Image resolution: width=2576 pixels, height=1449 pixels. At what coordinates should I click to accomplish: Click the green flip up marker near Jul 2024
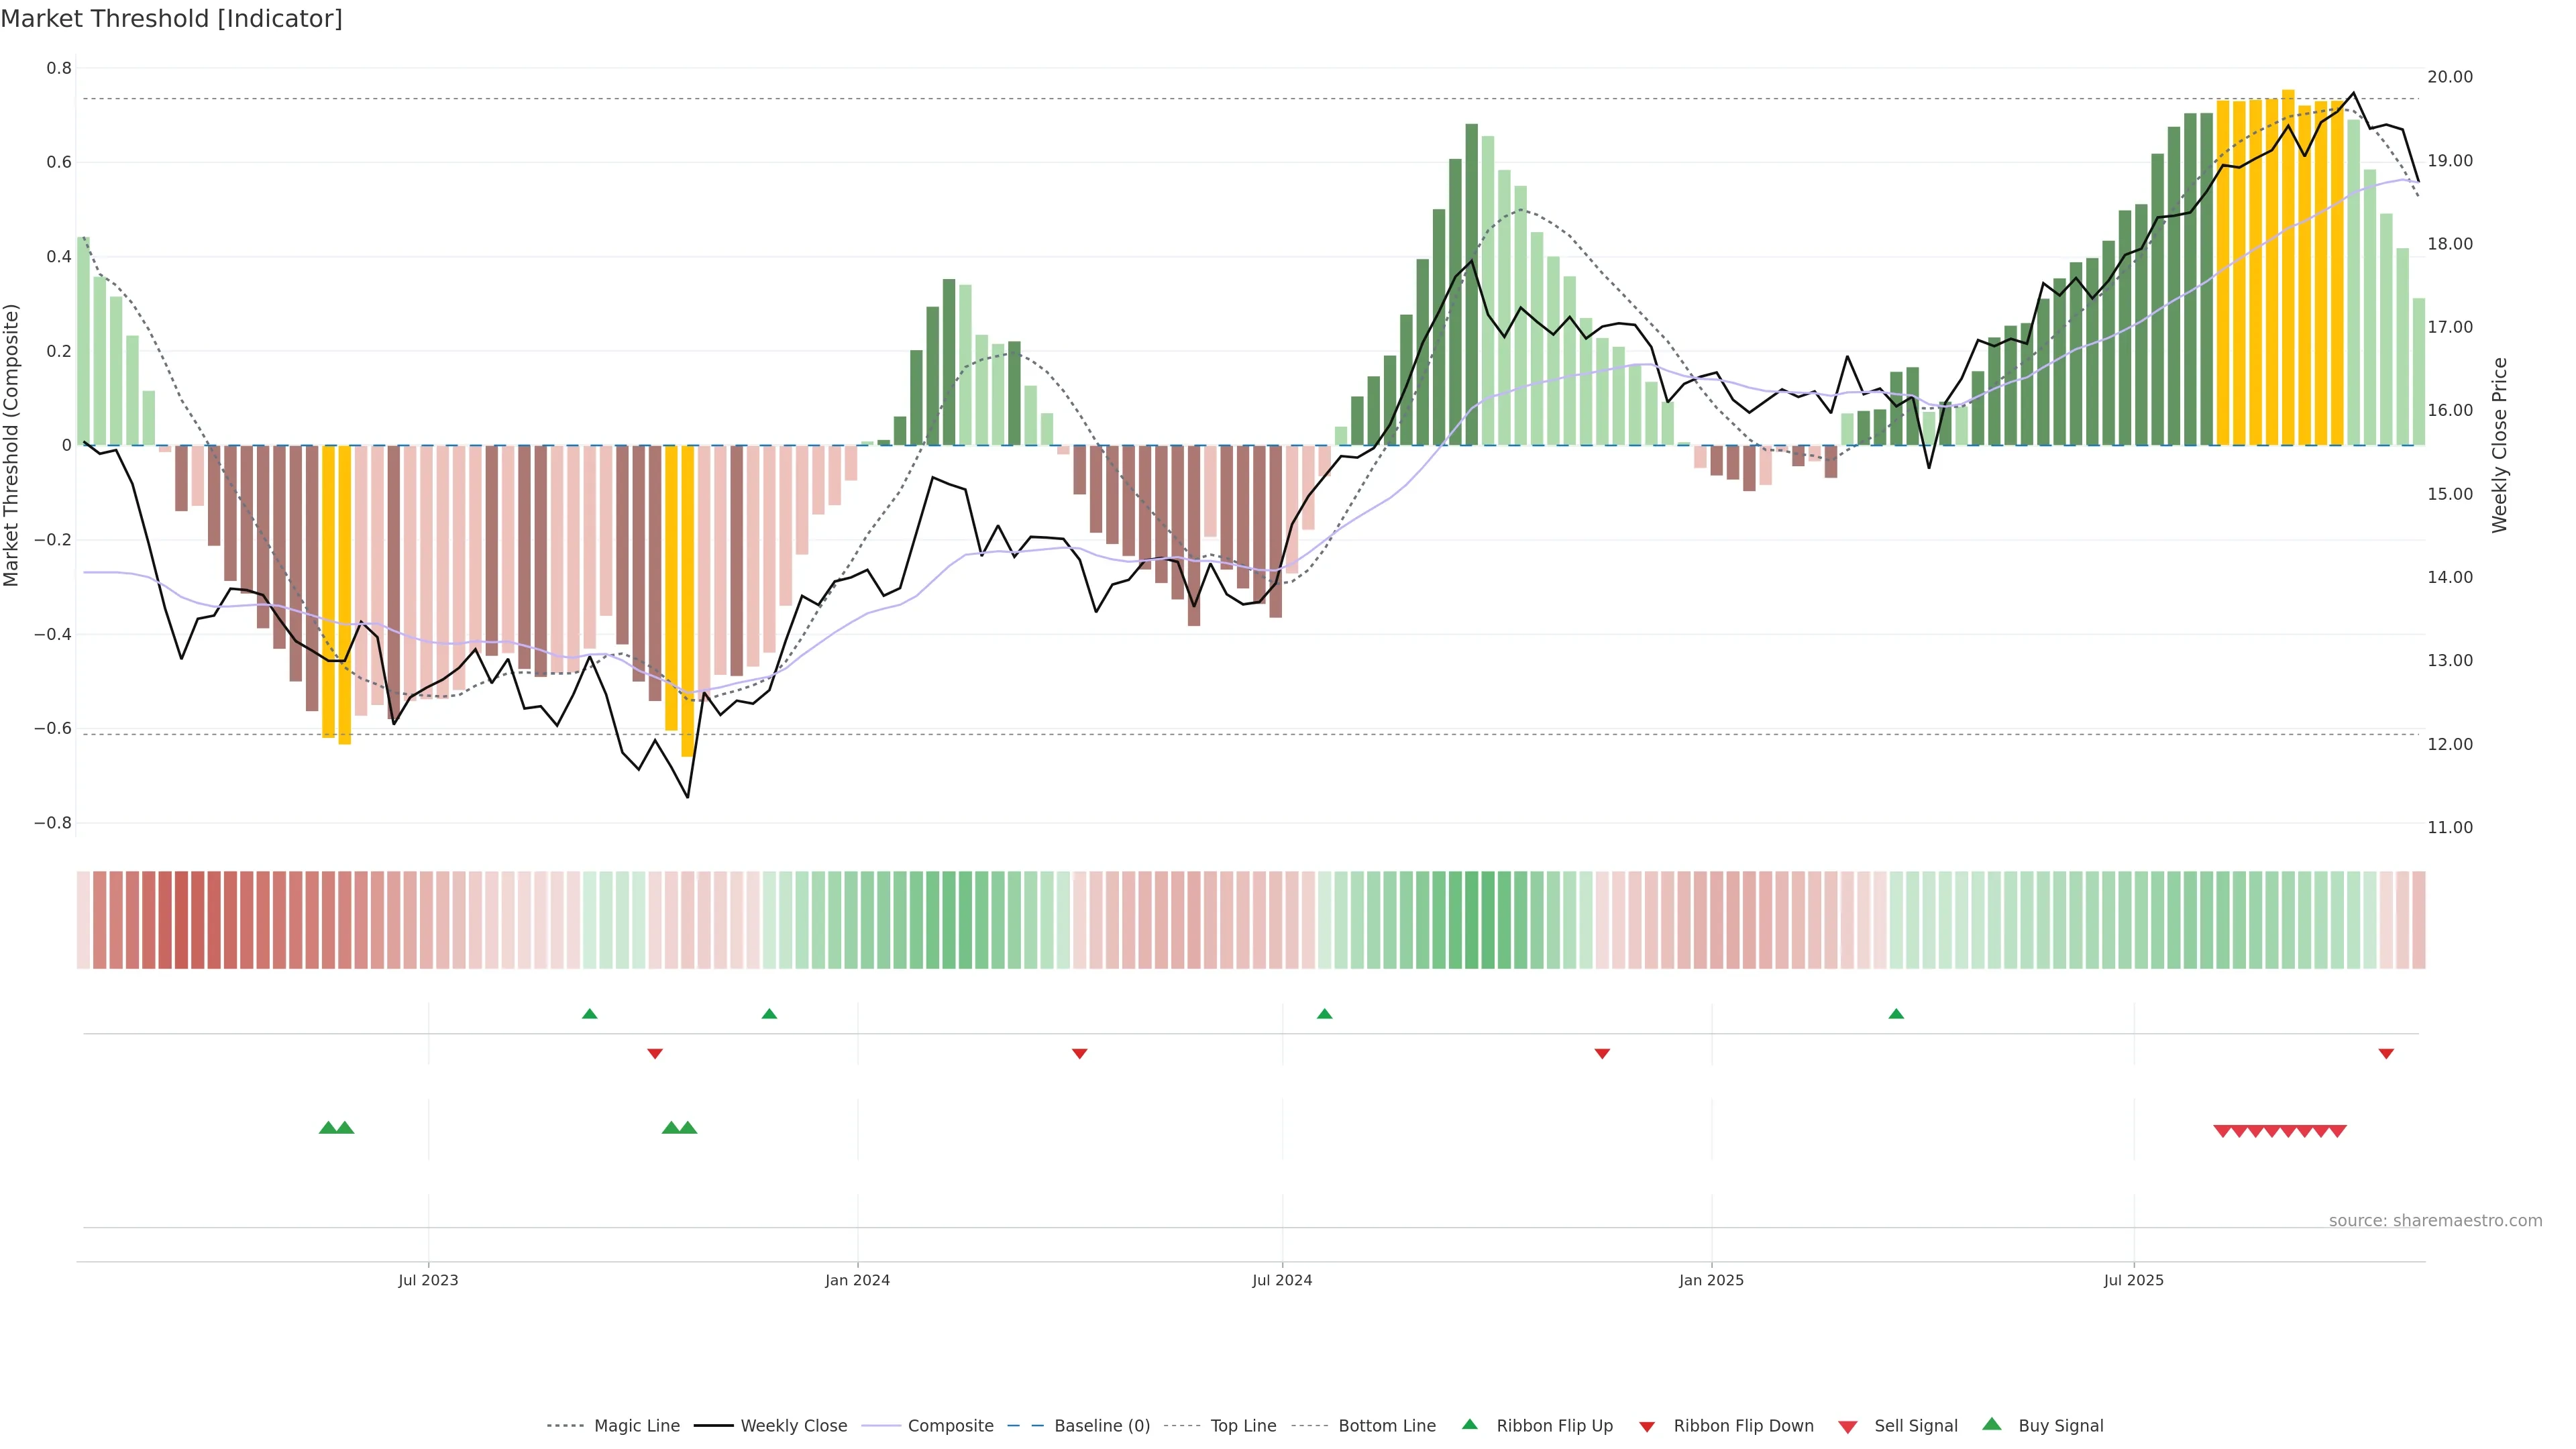tap(1324, 1014)
